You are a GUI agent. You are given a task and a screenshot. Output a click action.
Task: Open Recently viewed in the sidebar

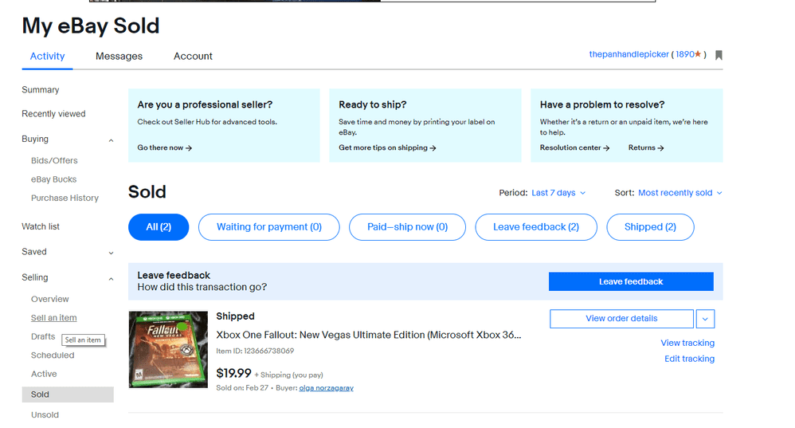click(x=53, y=114)
